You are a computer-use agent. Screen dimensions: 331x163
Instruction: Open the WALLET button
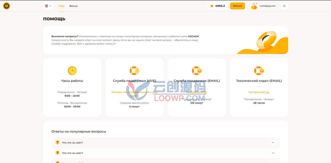click(x=237, y=6)
